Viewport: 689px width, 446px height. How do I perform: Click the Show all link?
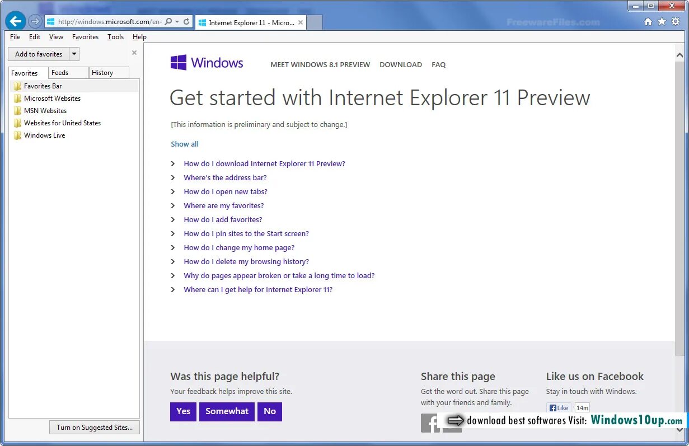pyautogui.click(x=185, y=144)
